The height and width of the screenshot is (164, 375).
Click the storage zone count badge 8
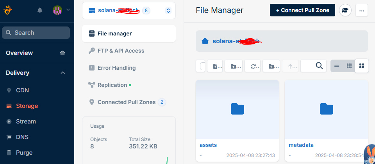tap(146, 11)
